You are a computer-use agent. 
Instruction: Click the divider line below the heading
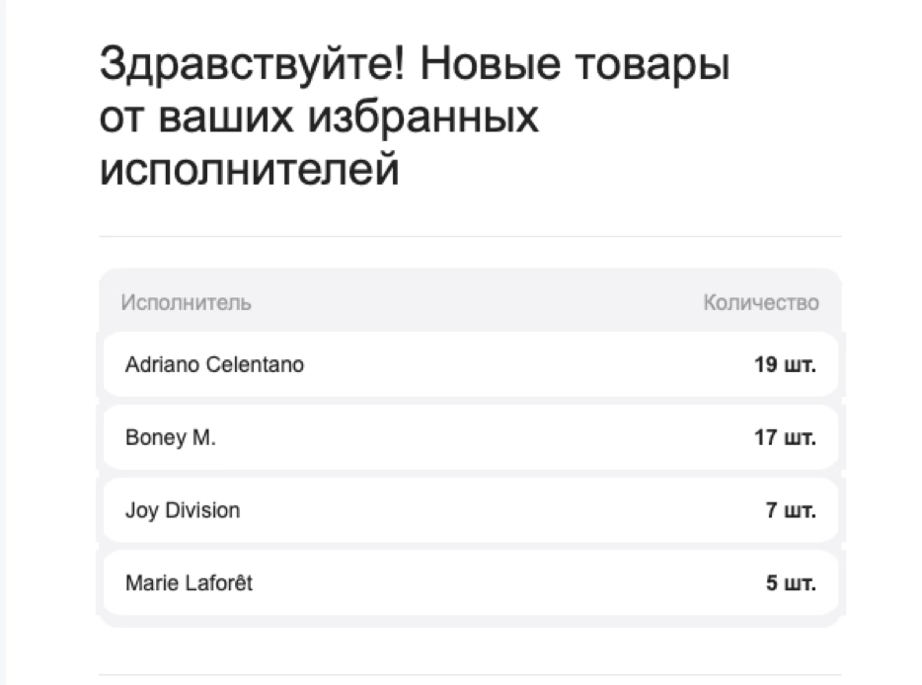470,236
